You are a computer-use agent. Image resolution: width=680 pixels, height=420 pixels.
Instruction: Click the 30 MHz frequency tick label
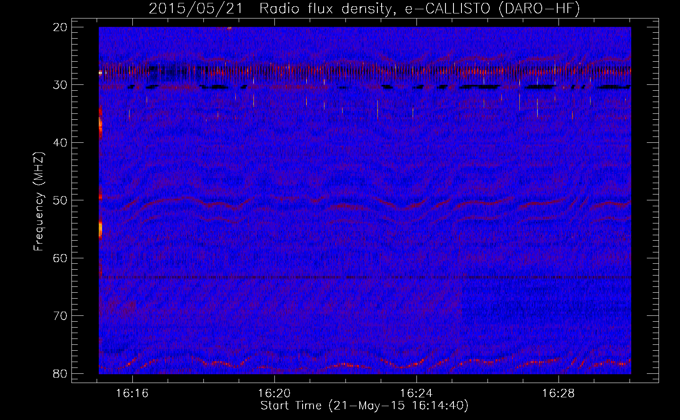coord(61,85)
